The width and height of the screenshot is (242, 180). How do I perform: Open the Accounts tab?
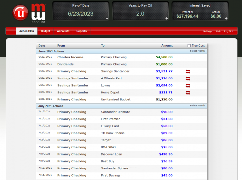[63, 31]
